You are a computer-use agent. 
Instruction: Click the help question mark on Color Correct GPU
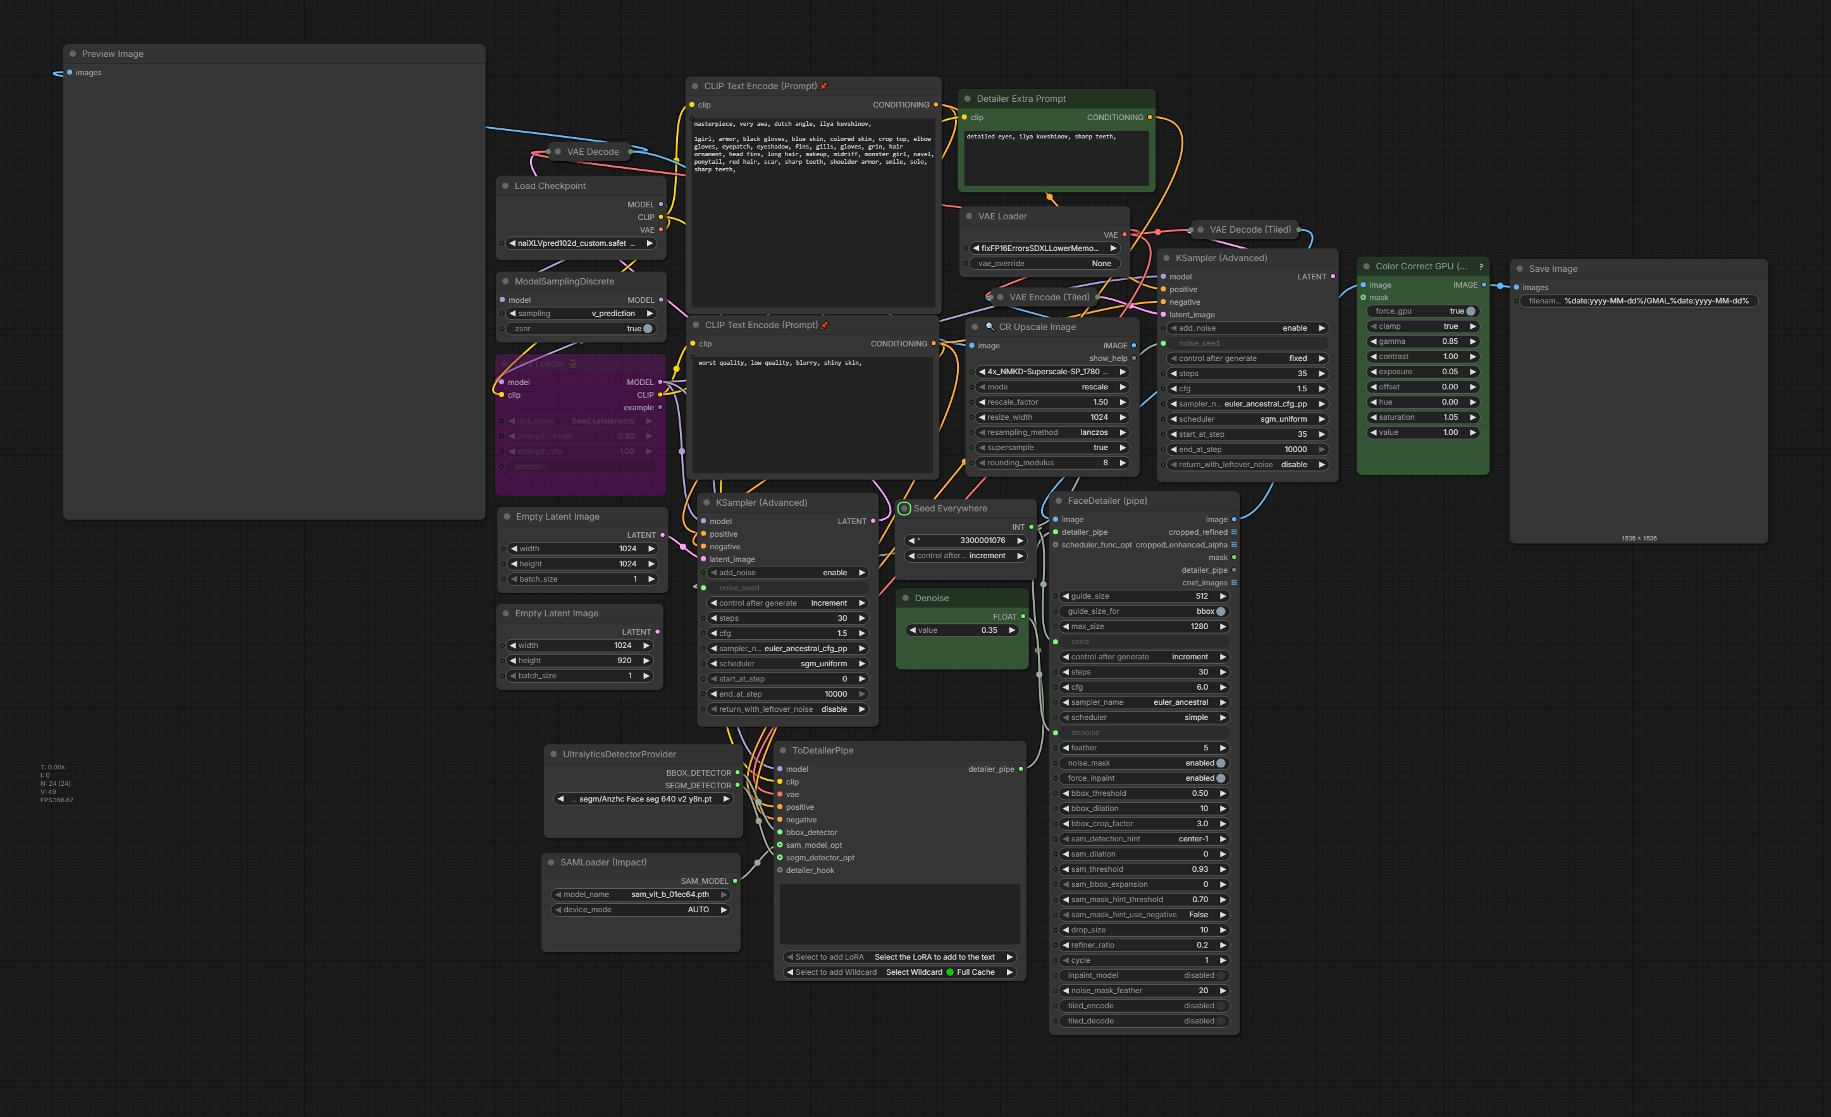point(1480,267)
